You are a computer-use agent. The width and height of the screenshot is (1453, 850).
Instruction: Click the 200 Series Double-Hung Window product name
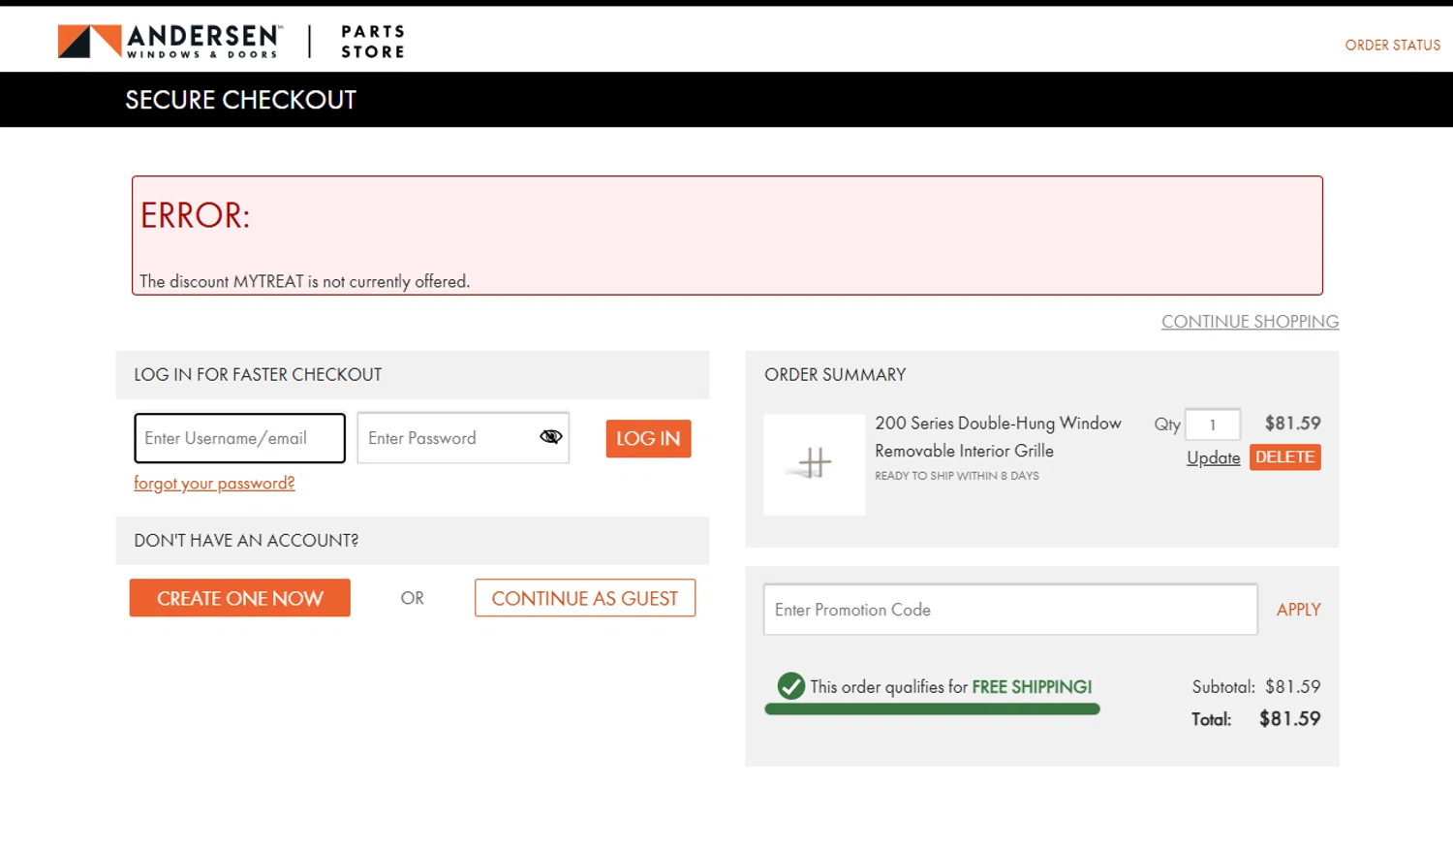pyautogui.click(x=998, y=436)
